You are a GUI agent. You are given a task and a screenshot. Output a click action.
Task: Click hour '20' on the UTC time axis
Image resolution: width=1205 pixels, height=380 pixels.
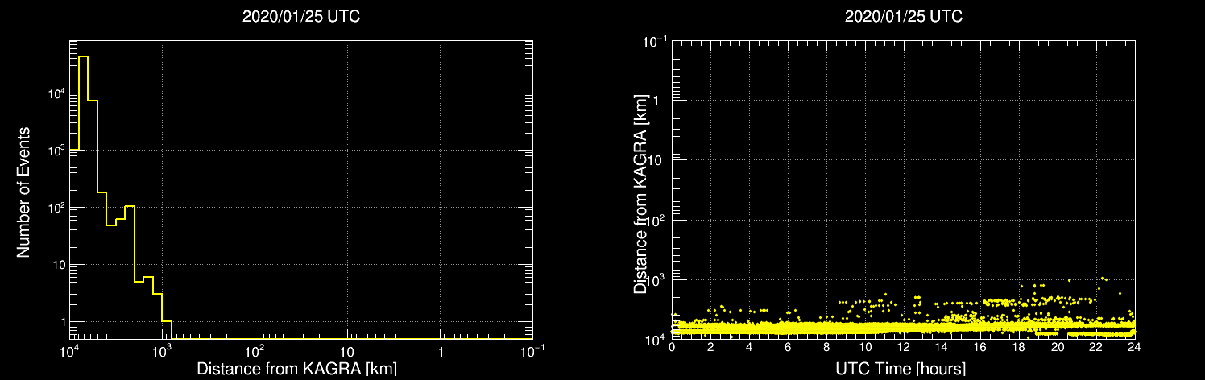[1058, 349]
